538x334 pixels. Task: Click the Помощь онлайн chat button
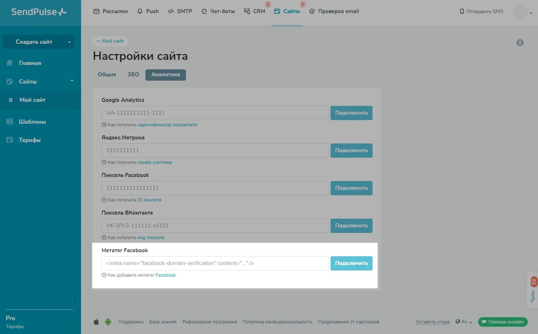(503, 322)
